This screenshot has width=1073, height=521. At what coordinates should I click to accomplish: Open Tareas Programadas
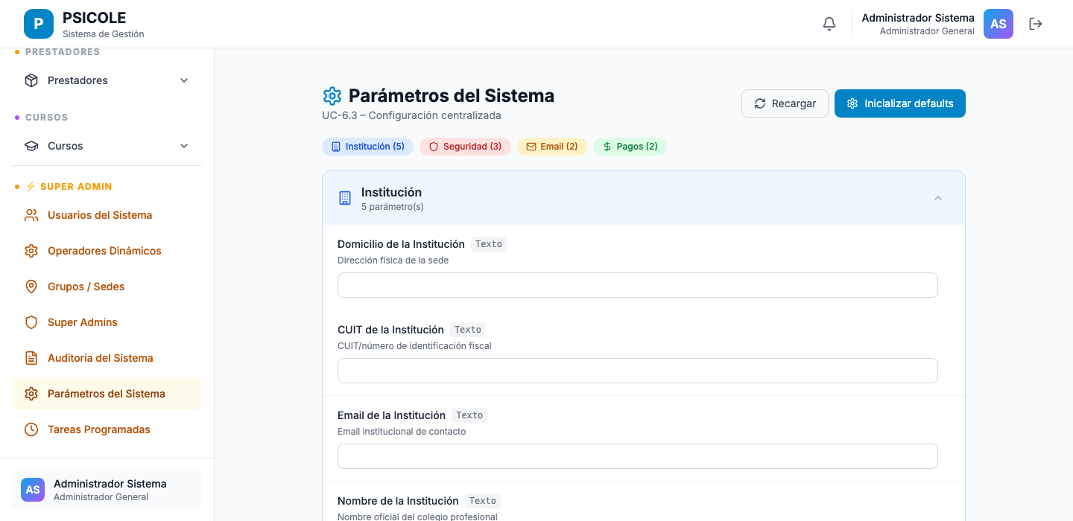click(107, 429)
